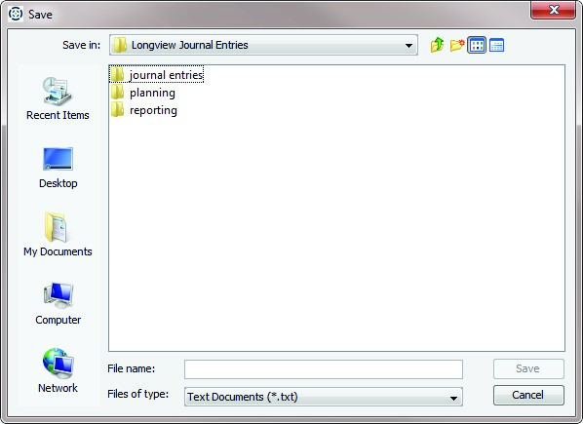Open Recent Items location
The image size is (583, 424).
[58, 98]
